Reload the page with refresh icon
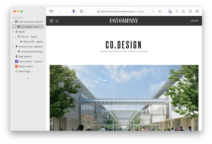This screenshot has width=212, height=144. 153,11
